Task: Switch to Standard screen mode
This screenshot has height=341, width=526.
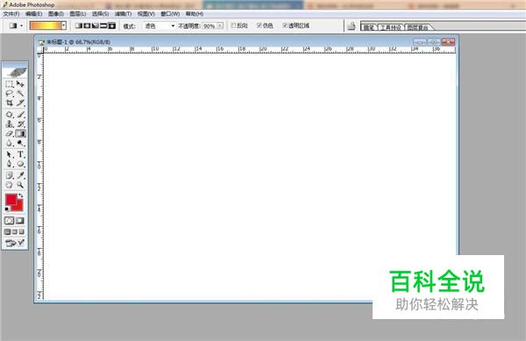Action: click(x=7, y=231)
